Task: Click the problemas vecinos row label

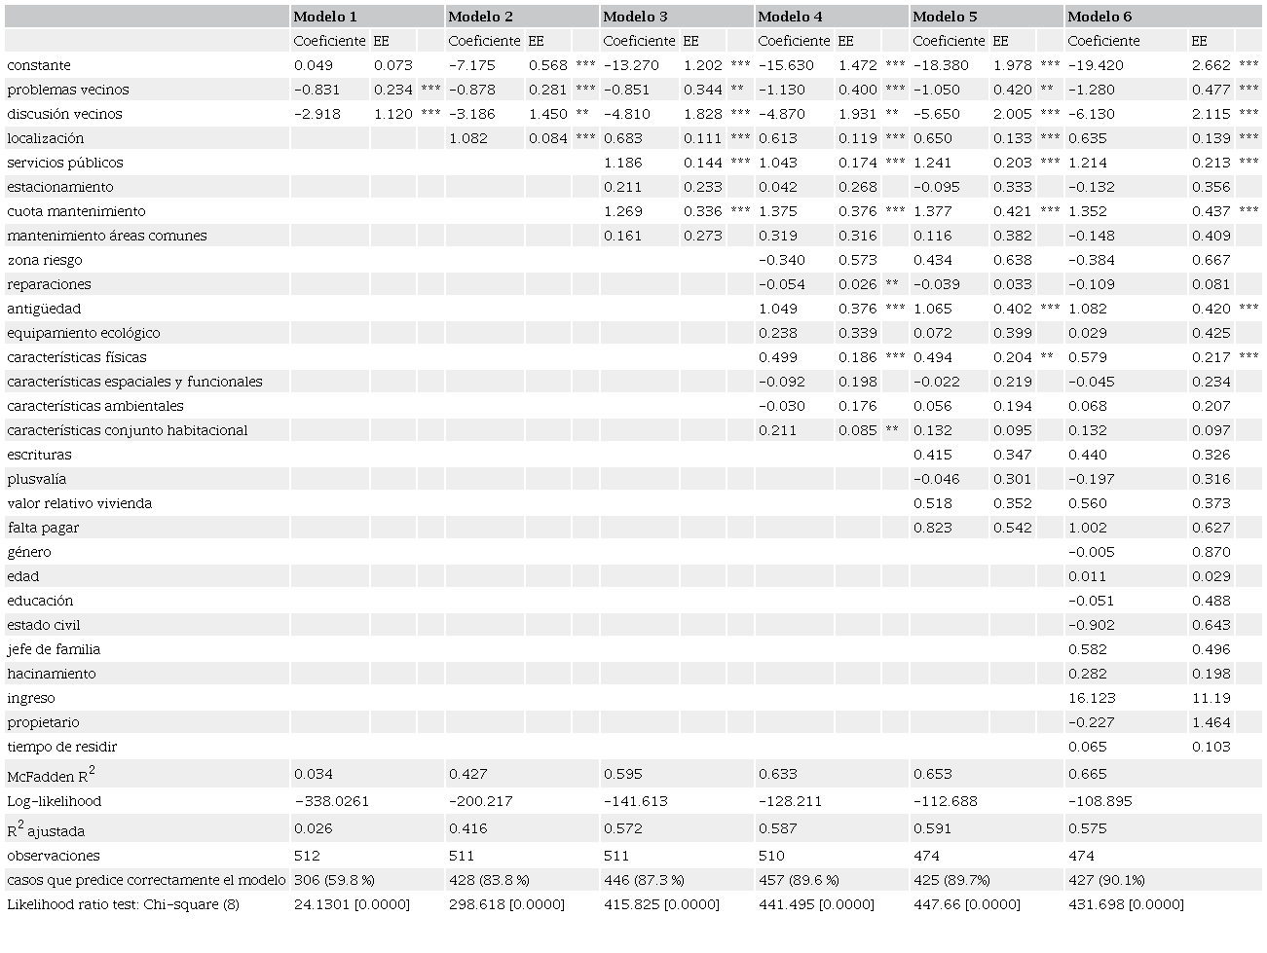Action: tap(63, 90)
